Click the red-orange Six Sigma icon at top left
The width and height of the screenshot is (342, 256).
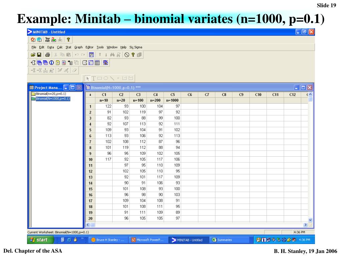coord(33,40)
